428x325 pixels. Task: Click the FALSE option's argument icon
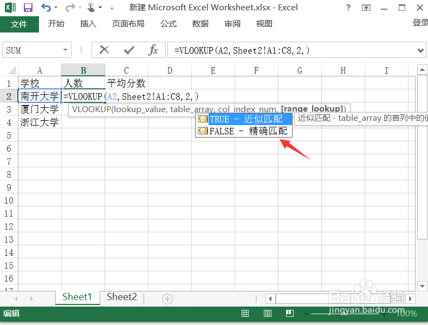(203, 131)
